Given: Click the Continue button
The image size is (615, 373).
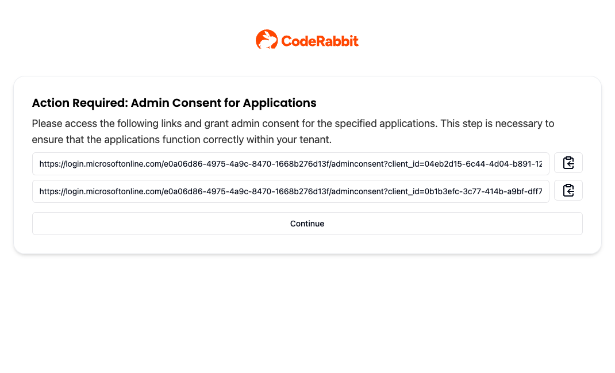Looking at the screenshot, I should click(307, 224).
